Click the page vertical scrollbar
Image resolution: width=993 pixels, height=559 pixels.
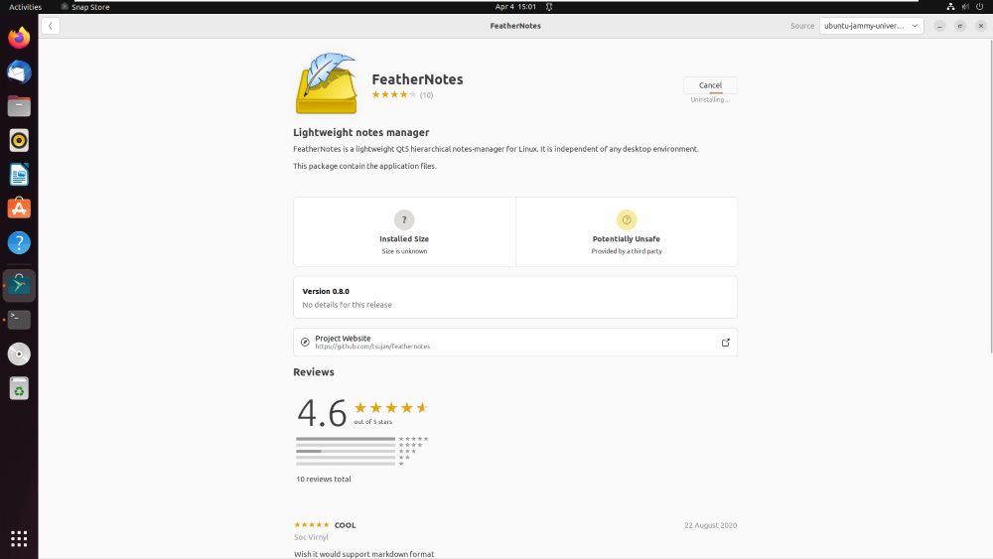[x=990, y=197]
